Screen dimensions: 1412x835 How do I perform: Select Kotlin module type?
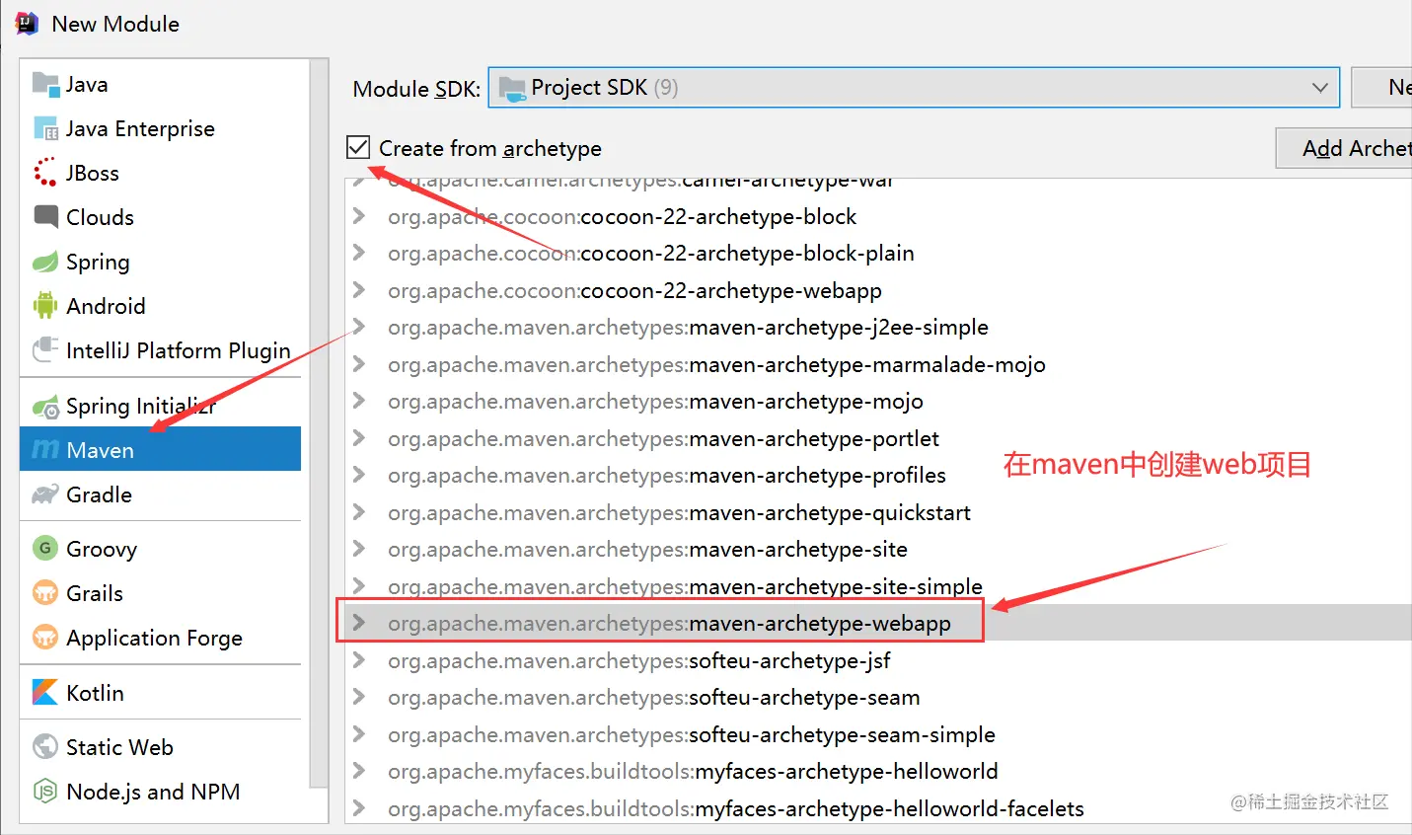[160, 692]
